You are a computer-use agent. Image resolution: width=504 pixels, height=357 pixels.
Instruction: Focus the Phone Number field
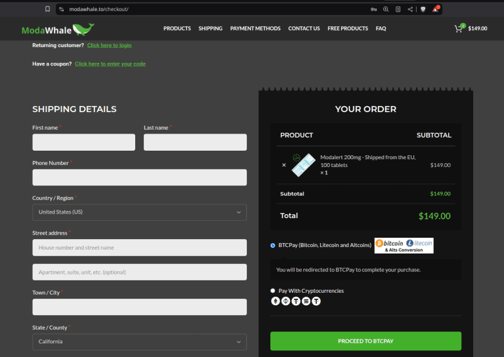(140, 178)
